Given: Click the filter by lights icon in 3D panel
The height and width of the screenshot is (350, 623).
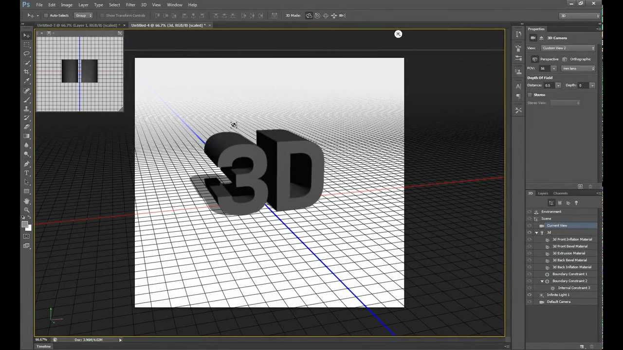Looking at the screenshot, I should tap(576, 202).
